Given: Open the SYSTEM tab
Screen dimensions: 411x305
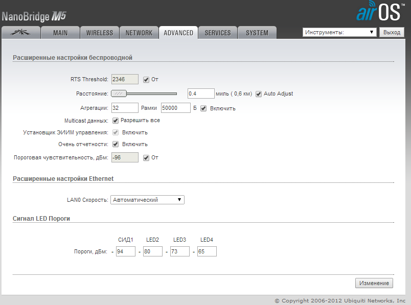Looking at the screenshot, I should (x=257, y=33).
